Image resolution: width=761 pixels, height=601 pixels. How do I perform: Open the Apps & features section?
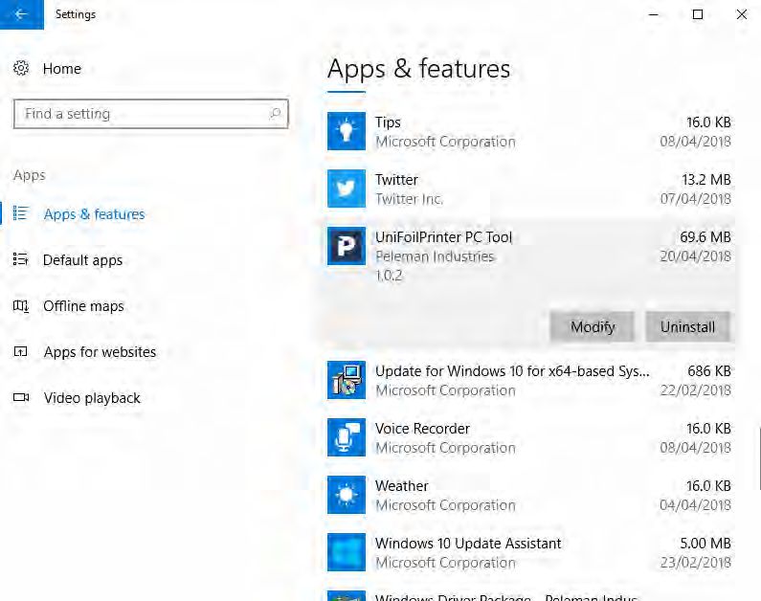(x=94, y=214)
